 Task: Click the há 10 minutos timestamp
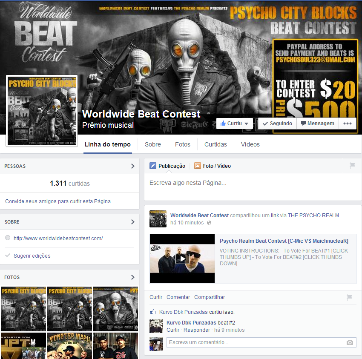coord(187,223)
